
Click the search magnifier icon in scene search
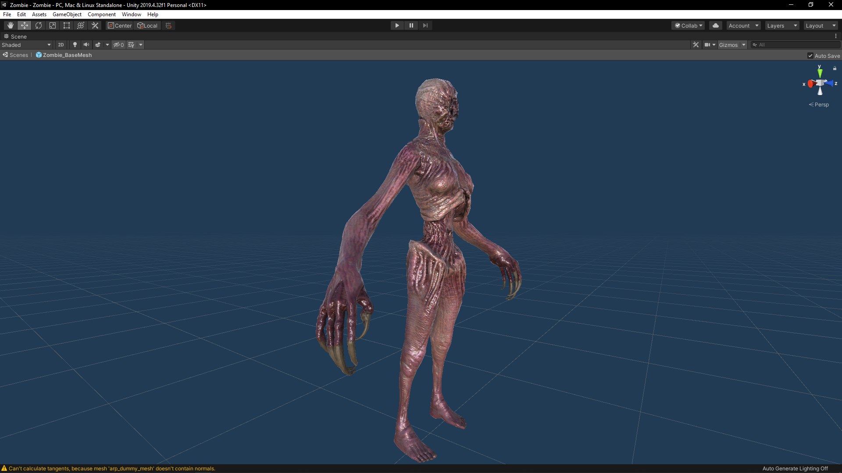(x=755, y=45)
